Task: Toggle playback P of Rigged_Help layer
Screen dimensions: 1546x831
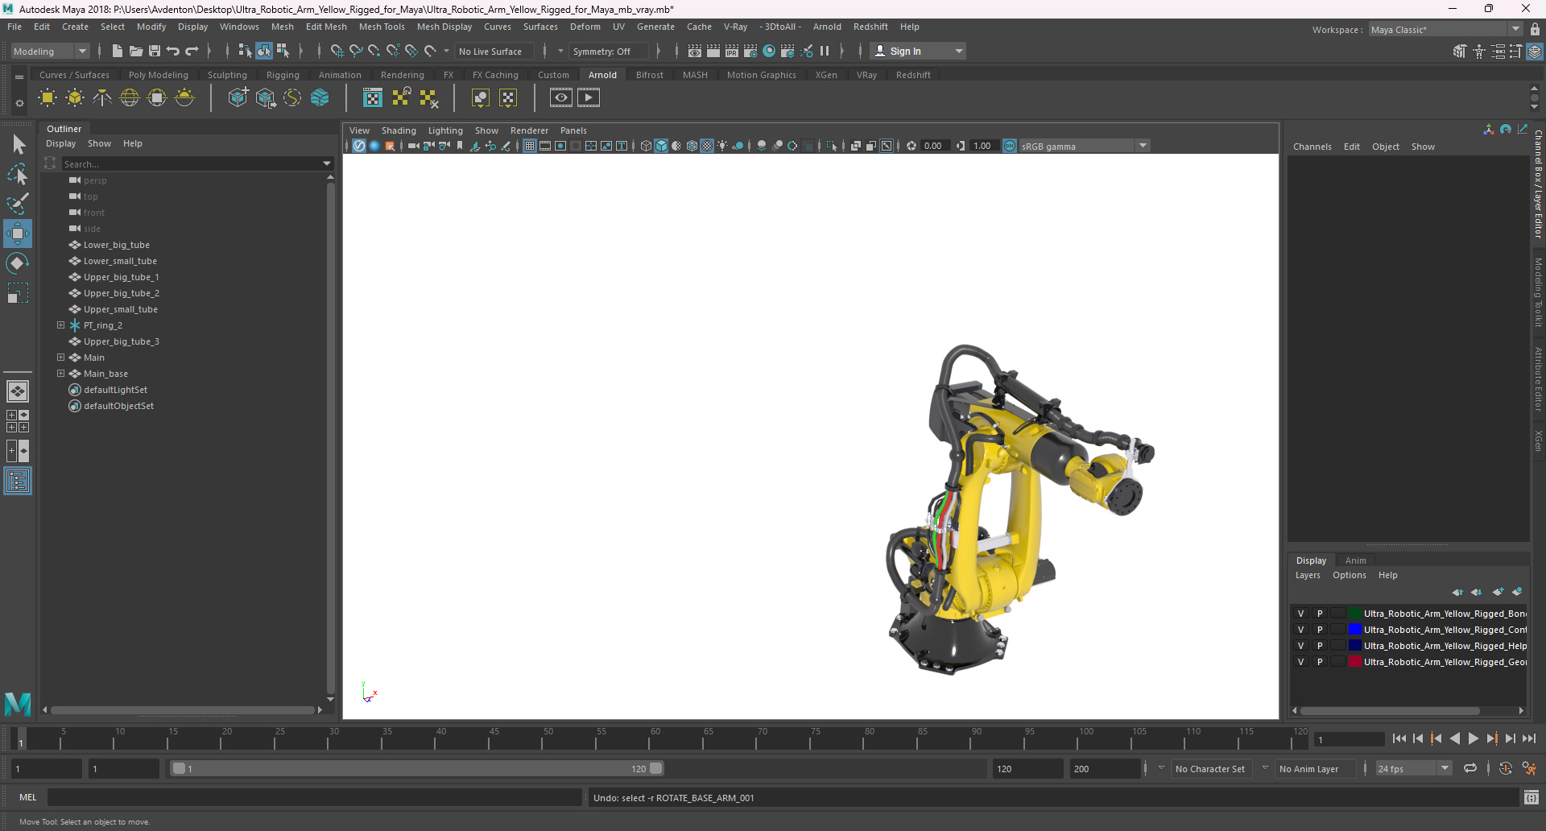Action: point(1320,646)
